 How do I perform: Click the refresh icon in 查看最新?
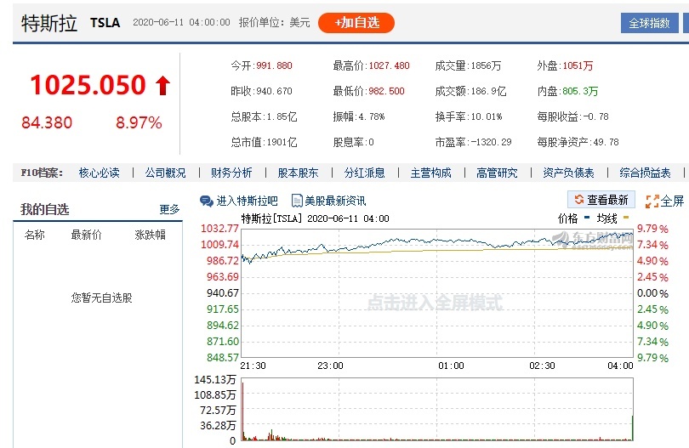[579, 200]
